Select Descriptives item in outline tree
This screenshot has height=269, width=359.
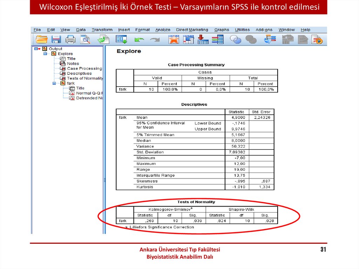pyautogui.click(x=79, y=73)
